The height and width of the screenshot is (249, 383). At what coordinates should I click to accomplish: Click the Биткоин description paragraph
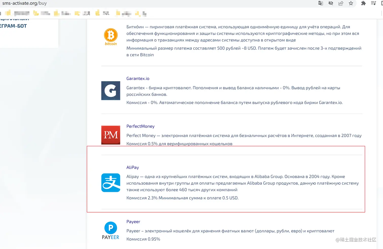243,33
